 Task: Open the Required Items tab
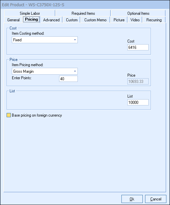[83, 13]
